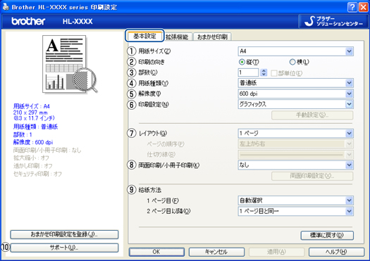Image resolution: width=370 pixels, height=261 pixels.
Task: Open the 用紙サイズ dropdown showing A4
Action: pos(296,51)
